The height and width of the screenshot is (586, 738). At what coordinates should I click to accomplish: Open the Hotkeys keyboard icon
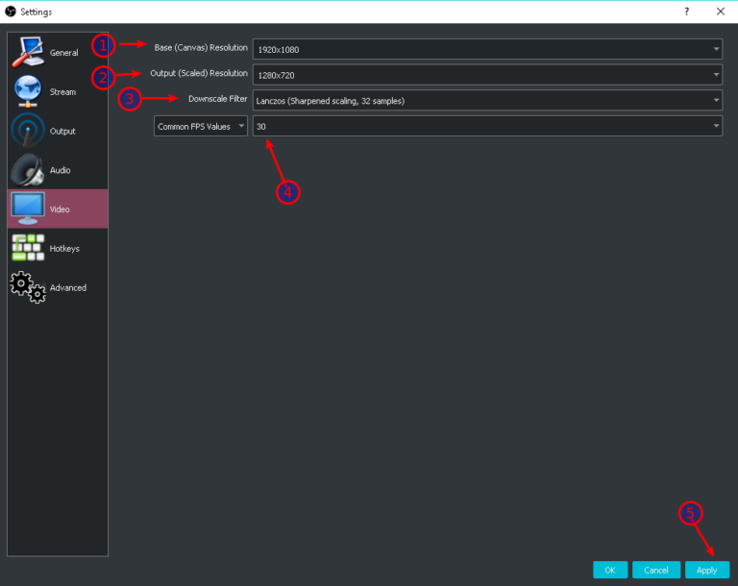pos(28,248)
